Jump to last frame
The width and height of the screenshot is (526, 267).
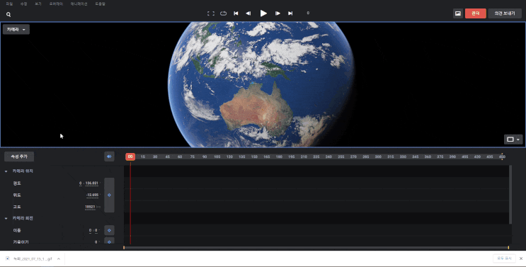click(x=290, y=13)
